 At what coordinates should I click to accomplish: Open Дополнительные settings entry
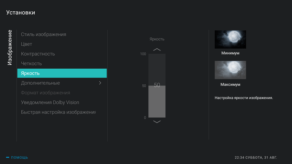coord(41,83)
